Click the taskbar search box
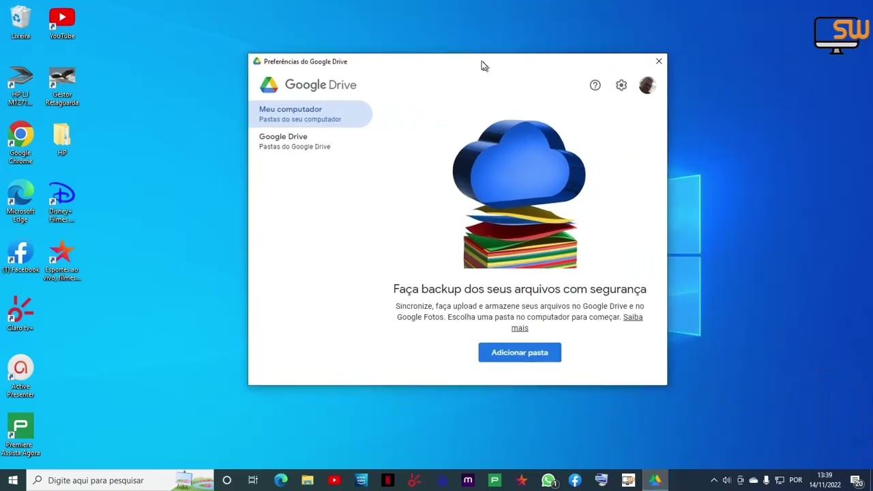 120,480
